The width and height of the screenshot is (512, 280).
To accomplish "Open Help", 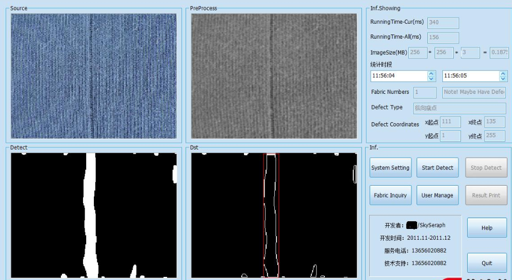I will click(x=487, y=228).
